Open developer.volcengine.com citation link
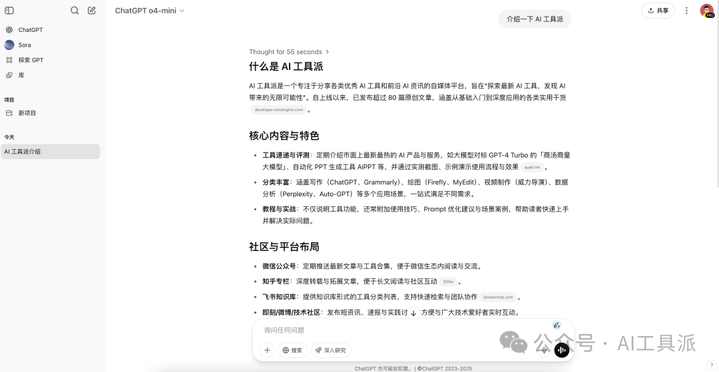The height and width of the screenshot is (372, 719). 279,110
